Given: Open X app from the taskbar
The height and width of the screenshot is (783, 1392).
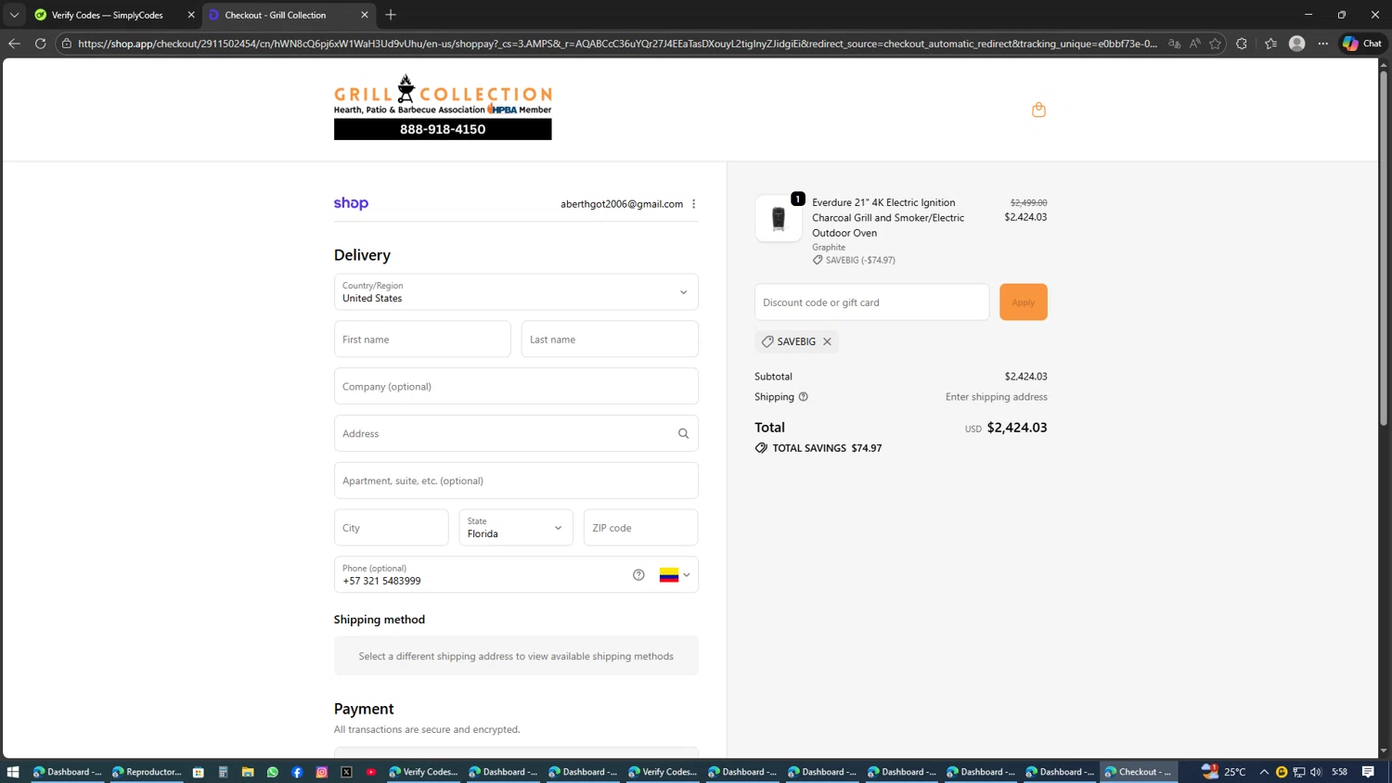Looking at the screenshot, I should pyautogui.click(x=346, y=772).
